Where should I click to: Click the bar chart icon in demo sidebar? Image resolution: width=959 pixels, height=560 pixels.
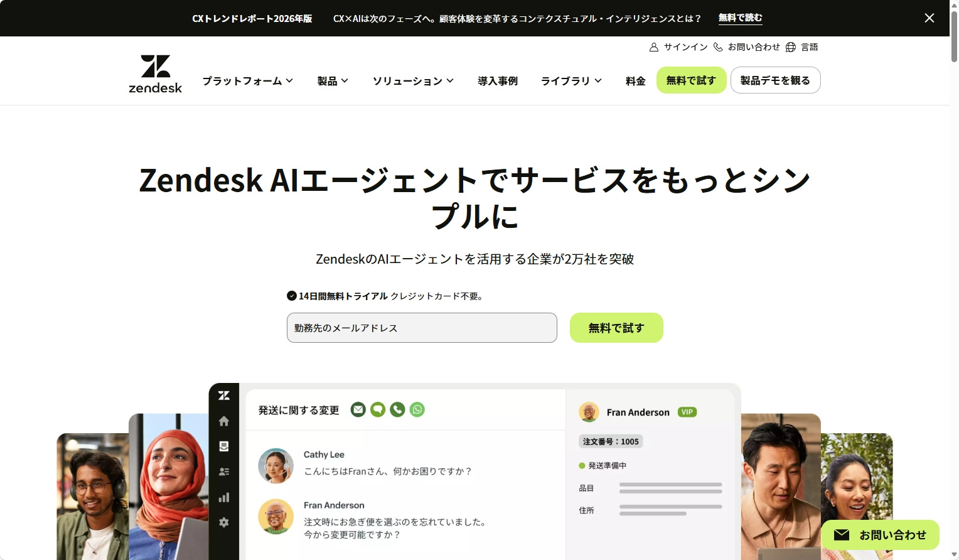coord(224,497)
